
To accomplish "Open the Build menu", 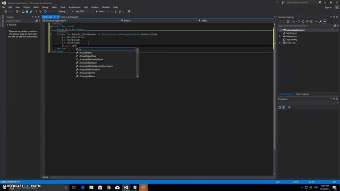I will [x=36, y=7].
